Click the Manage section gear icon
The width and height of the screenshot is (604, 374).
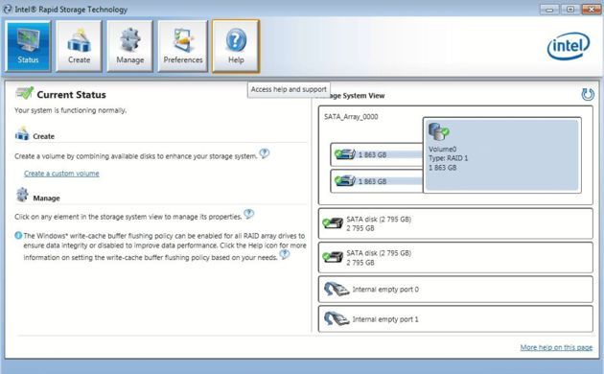(x=22, y=195)
